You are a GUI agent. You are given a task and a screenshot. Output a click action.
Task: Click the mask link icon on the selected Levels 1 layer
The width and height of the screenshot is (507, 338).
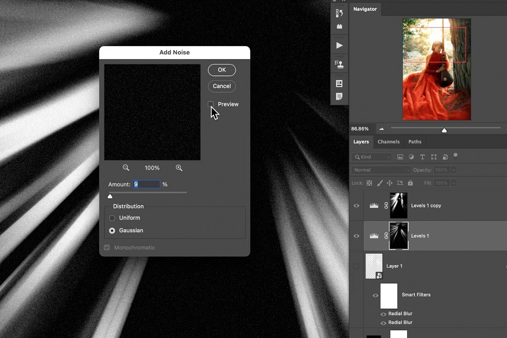pyautogui.click(x=386, y=236)
